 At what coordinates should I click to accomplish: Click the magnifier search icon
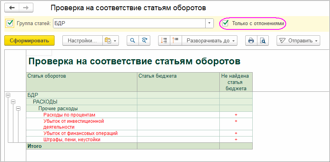[133, 40]
